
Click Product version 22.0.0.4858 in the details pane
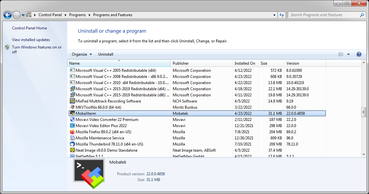tap(156, 174)
